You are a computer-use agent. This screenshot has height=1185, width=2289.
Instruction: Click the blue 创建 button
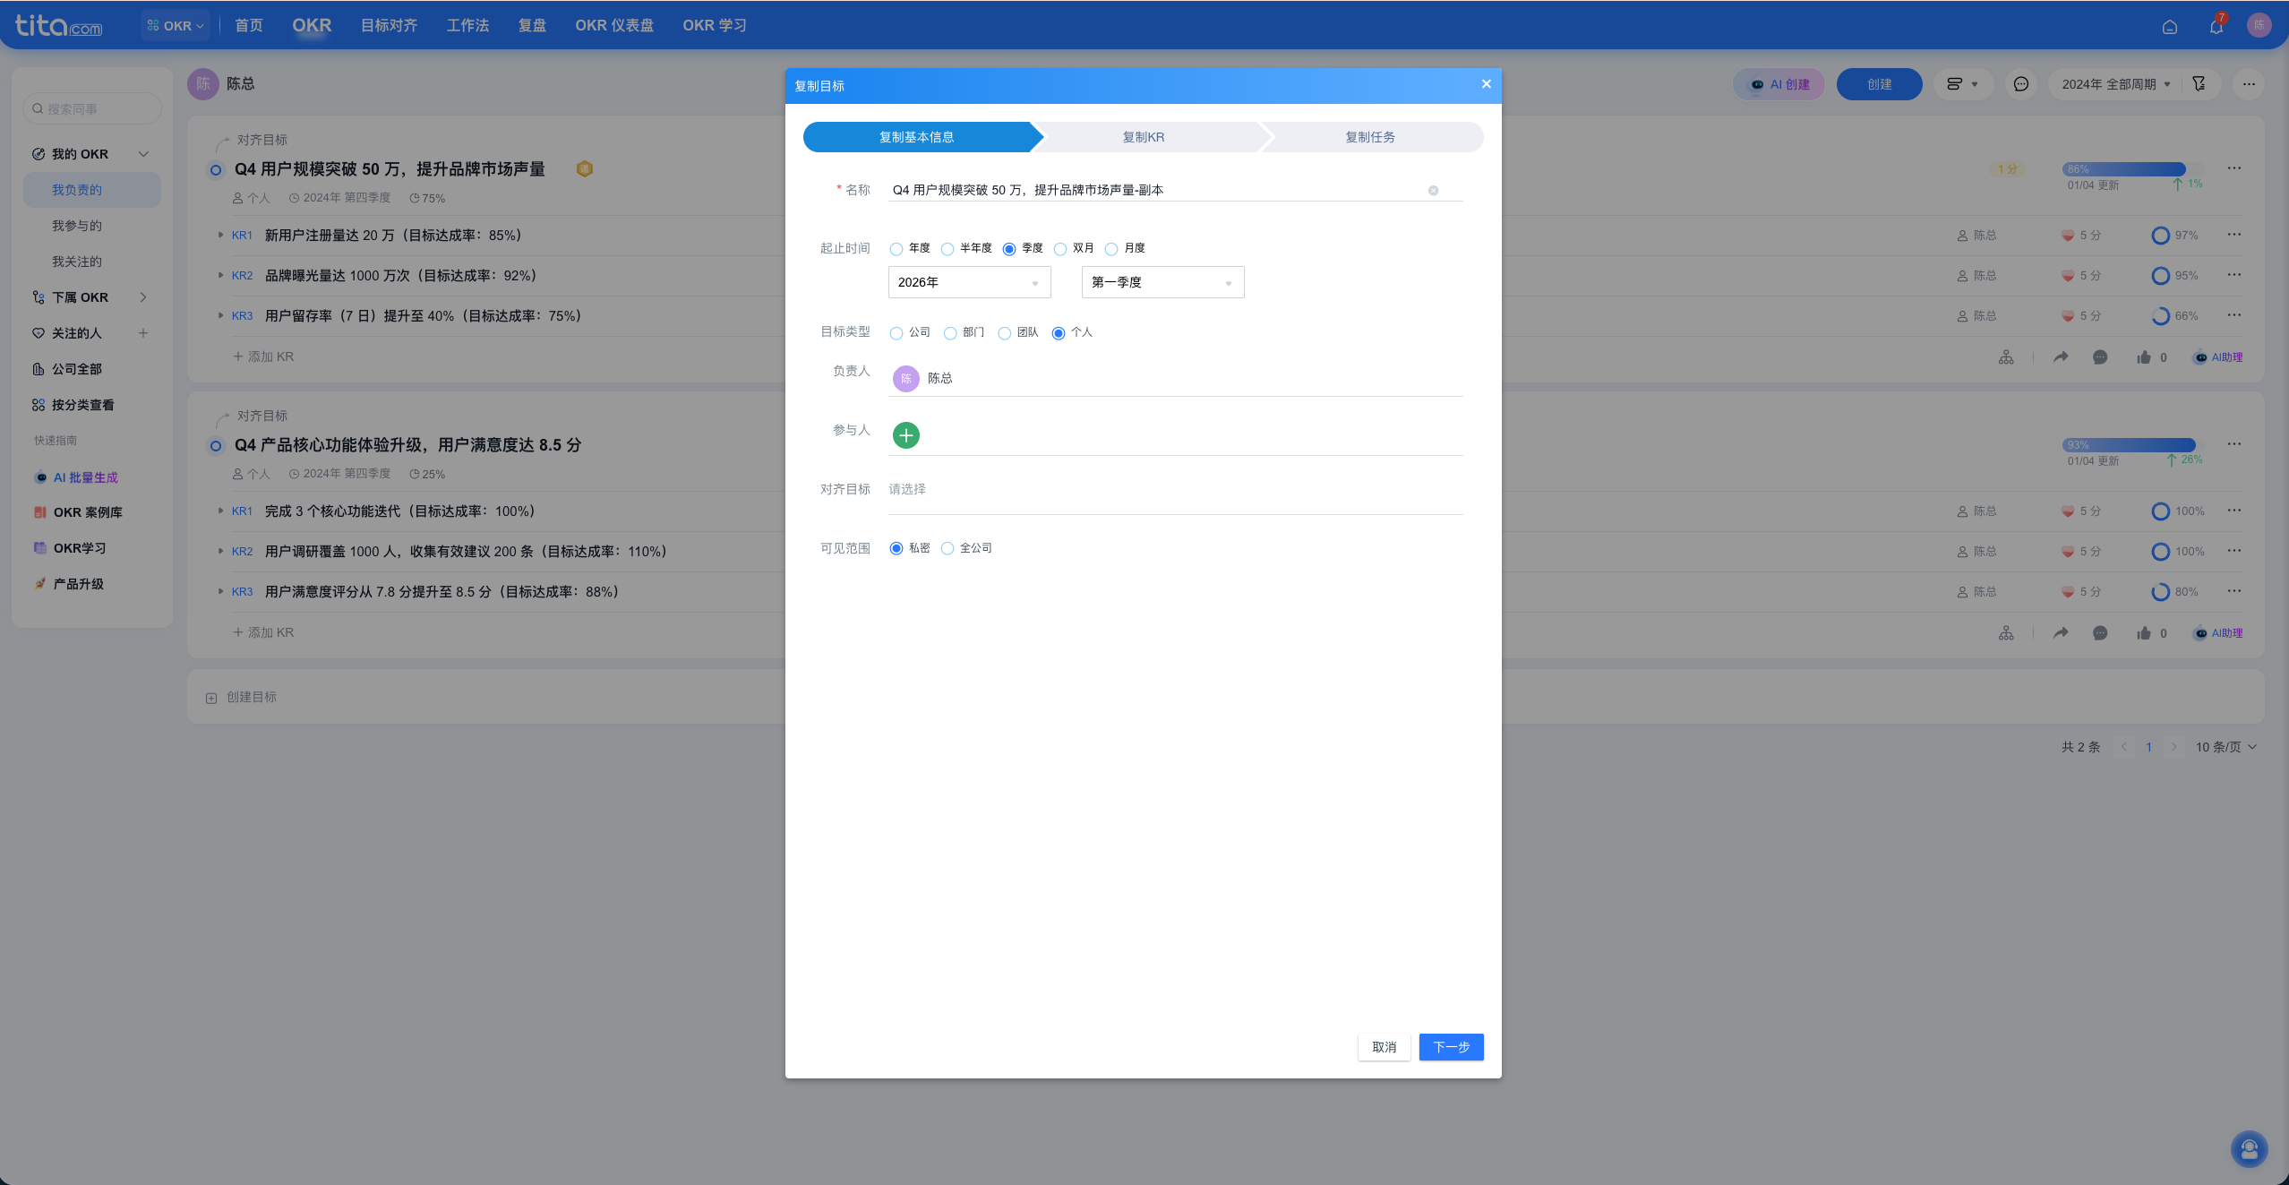coord(1880,84)
